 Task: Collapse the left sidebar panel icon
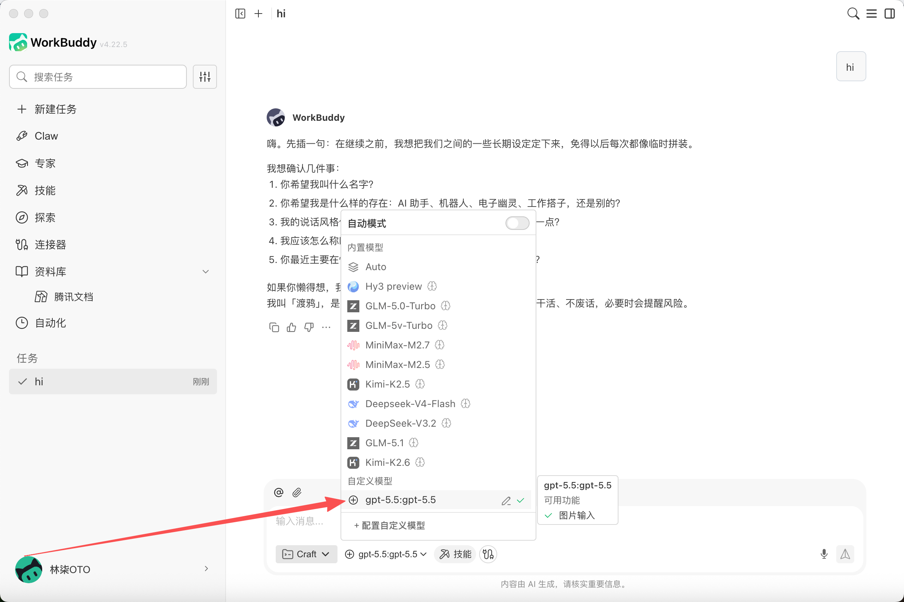click(x=240, y=14)
